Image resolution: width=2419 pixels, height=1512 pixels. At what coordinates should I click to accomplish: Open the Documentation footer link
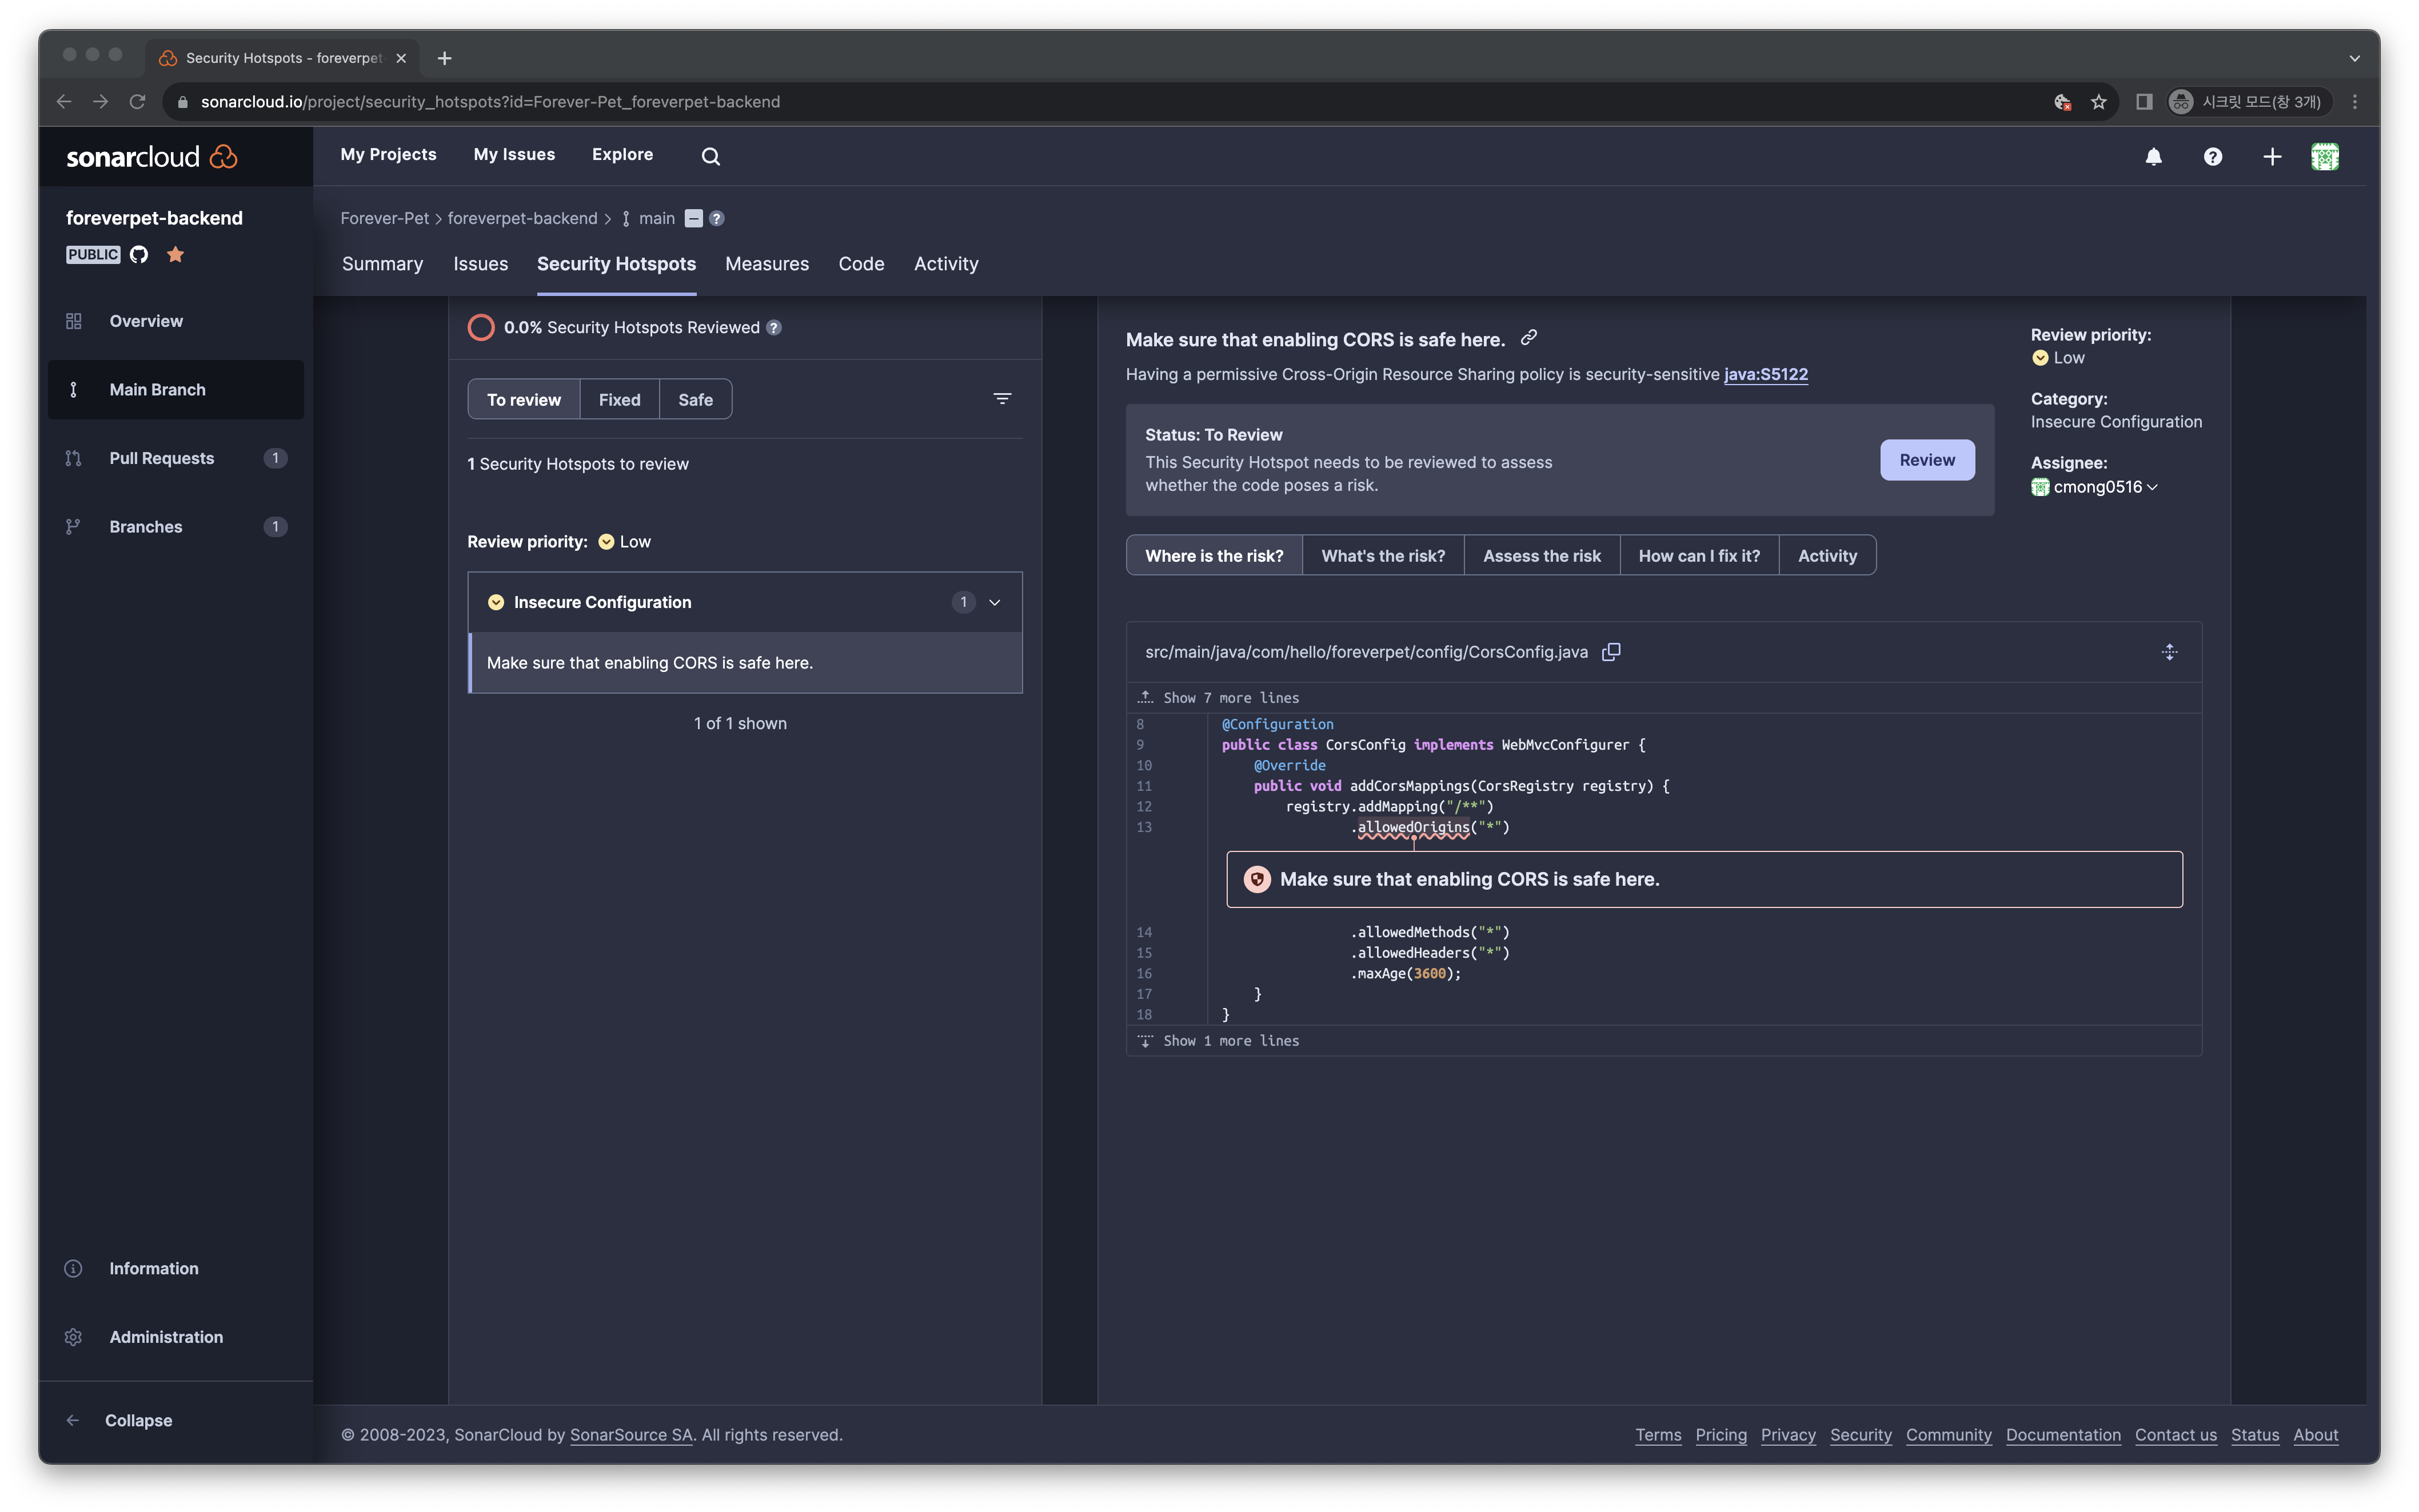[x=2063, y=1435]
